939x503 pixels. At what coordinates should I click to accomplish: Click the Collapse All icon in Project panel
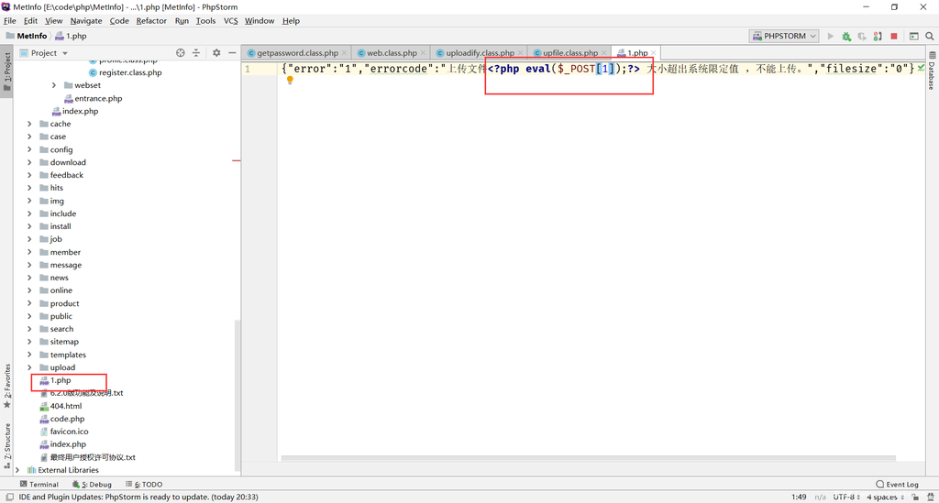click(196, 53)
